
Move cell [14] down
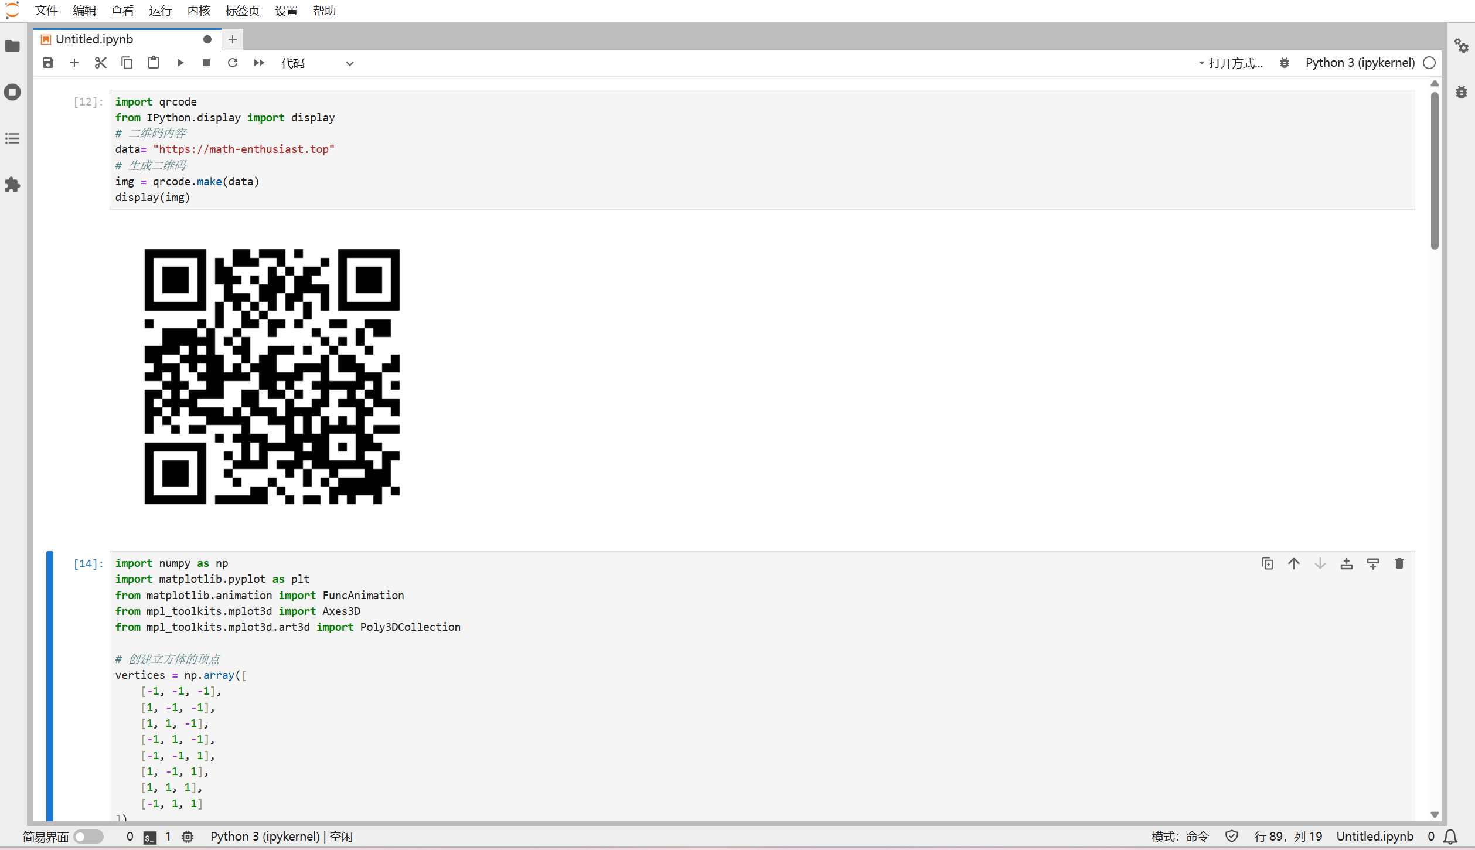pos(1320,563)
